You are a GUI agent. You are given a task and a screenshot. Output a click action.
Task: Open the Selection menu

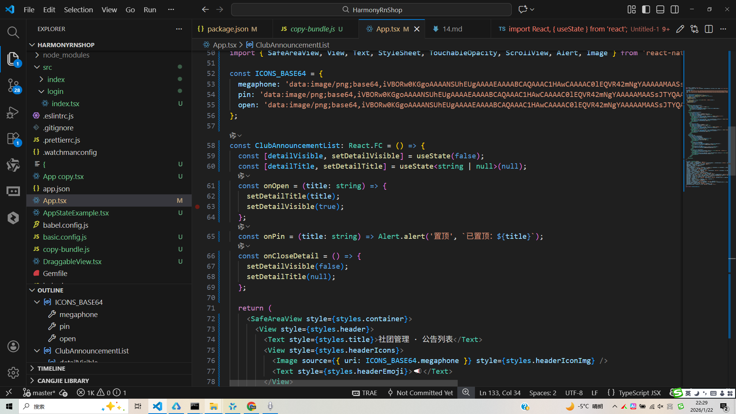pos(78,10)
